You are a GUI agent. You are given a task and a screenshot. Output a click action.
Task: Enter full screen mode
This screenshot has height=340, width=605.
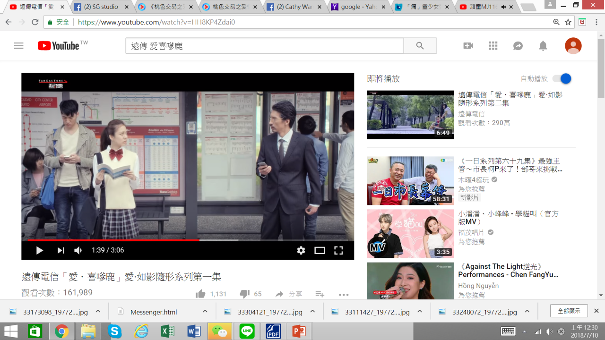[x=338, y=250]
